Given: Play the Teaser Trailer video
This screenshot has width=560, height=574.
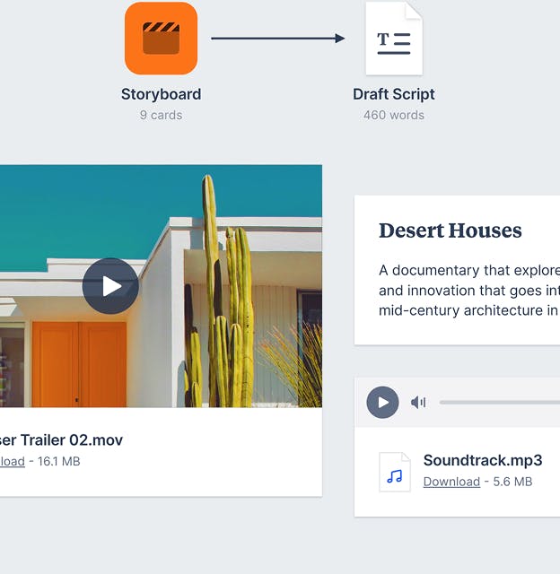Looking at the screenshot, I should [x=110, y=286].
